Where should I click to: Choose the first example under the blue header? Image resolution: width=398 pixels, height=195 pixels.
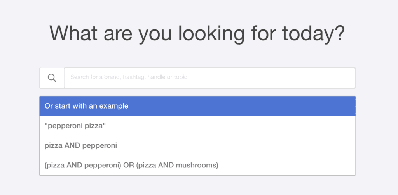(73, 126)
